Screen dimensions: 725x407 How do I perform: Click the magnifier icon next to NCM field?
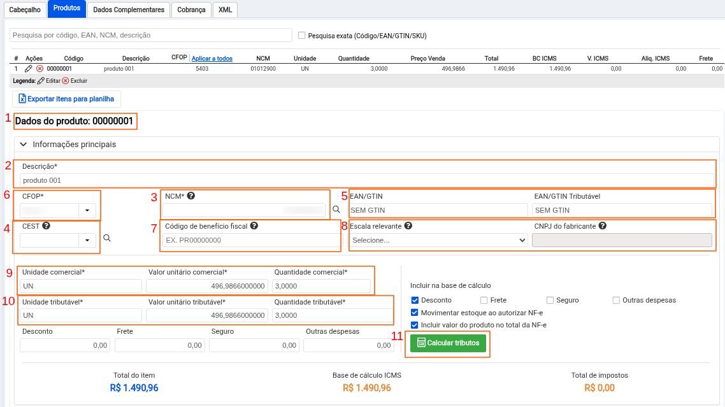[336, 208]
